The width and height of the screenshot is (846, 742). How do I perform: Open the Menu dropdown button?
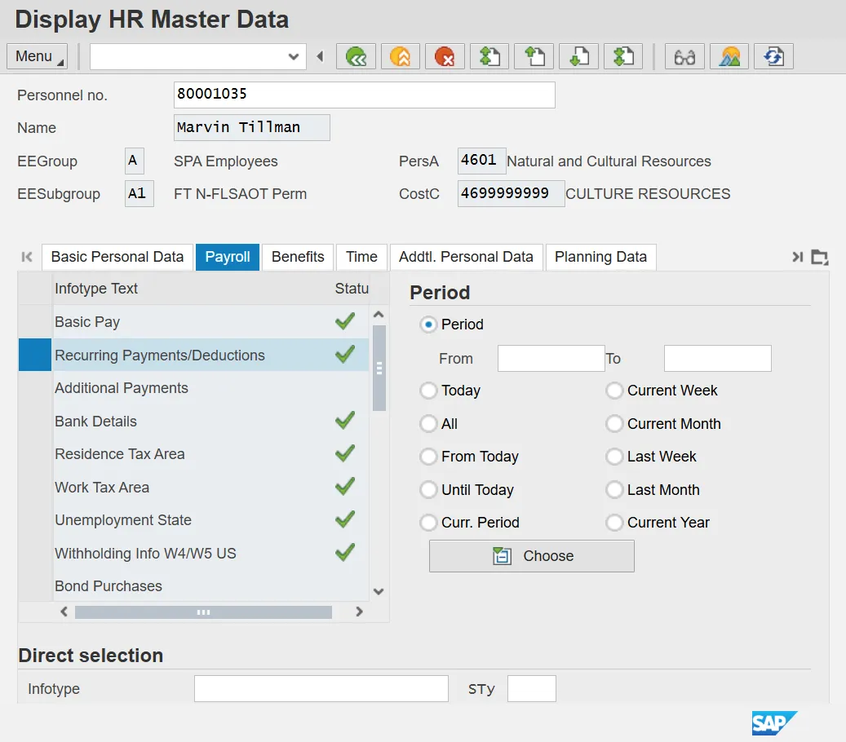coord(38,56)
